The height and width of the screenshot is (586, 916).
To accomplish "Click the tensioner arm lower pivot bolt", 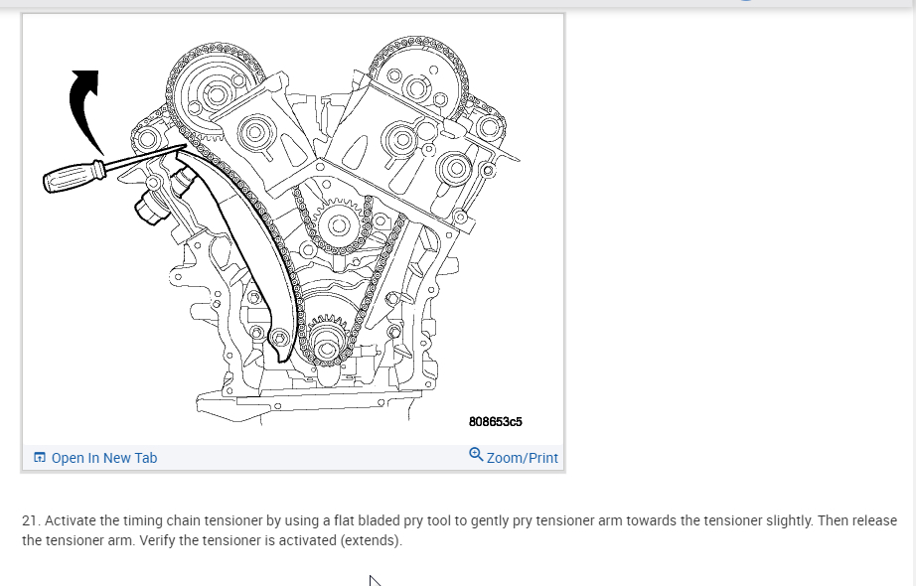I will pyautogui.click(x=279, y=338).
